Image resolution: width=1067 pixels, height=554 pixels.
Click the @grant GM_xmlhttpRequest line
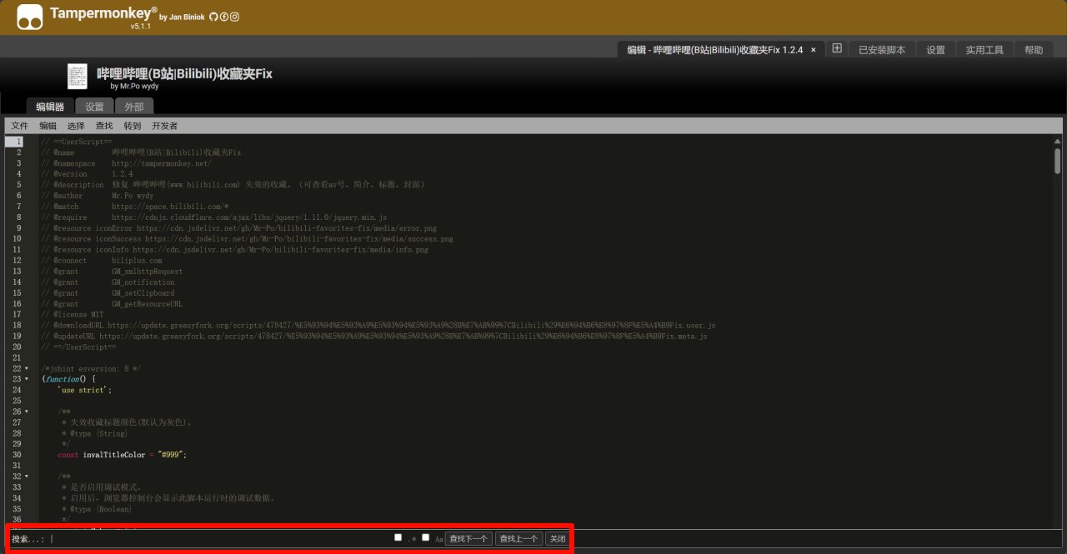click(x=112, y=272)
